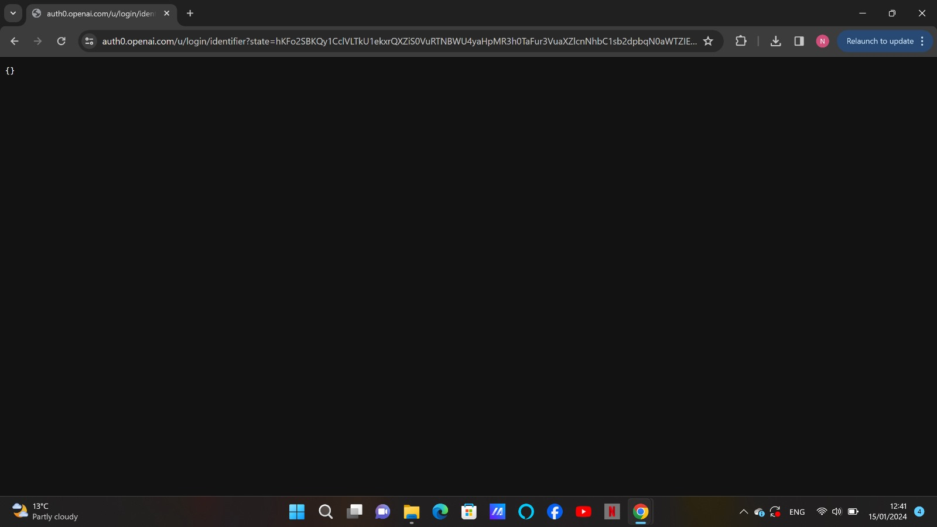Launch Netflix from the taskbar

(x=612, y=512)
